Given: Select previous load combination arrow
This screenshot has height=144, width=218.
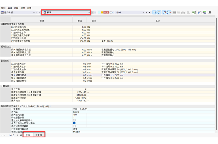Looking at the screenshot, I should [x=147, y=12].
